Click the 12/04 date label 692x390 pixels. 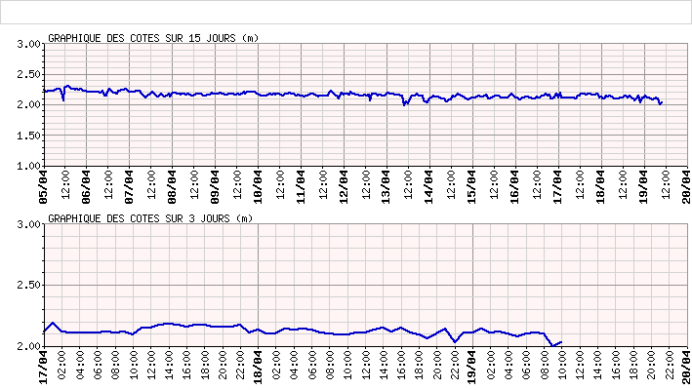(344, 187)
